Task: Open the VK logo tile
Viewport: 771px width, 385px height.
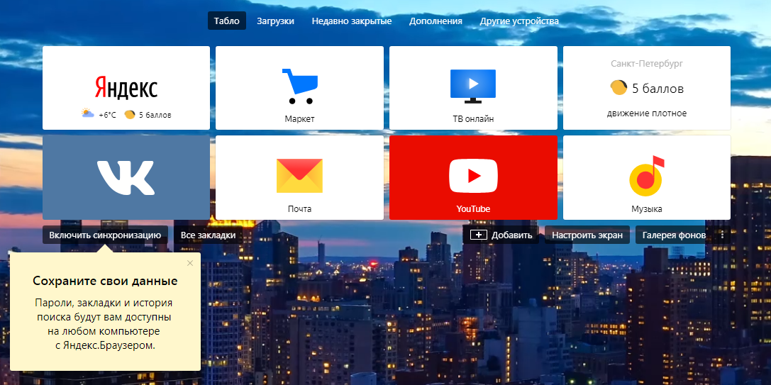Action: (x=126, y=177)
